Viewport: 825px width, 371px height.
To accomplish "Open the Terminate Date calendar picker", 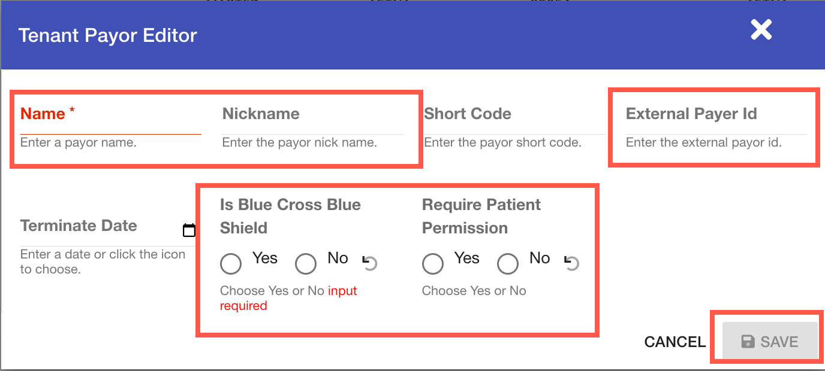I will coord(189,230).
